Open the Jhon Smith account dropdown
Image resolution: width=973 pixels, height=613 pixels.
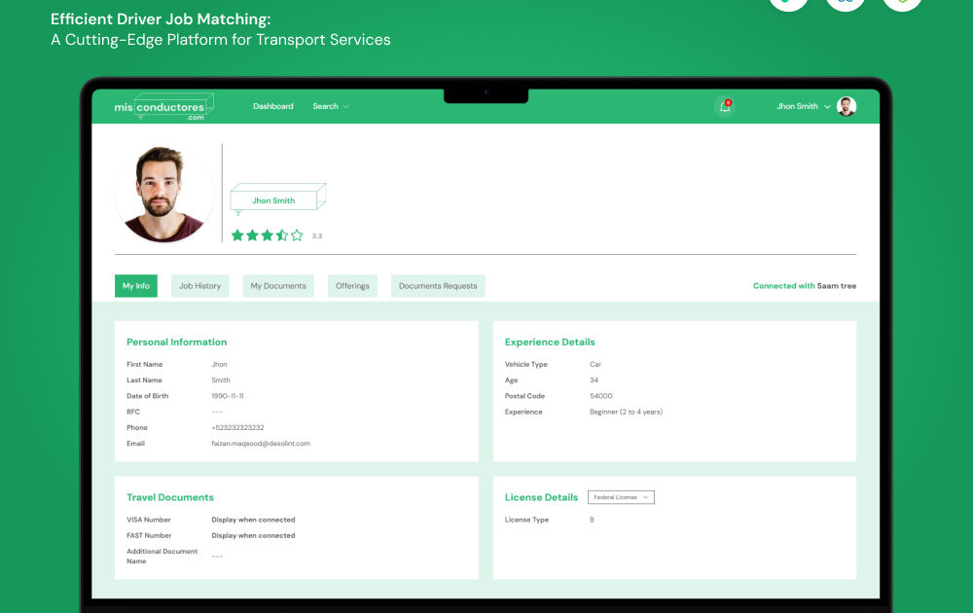[x=803, y=106]
